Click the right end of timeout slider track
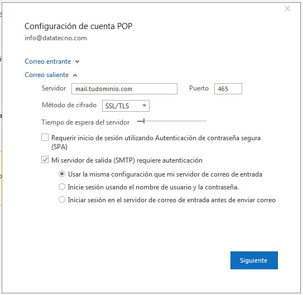The image size is (303, 295). [x=205, y=121]
